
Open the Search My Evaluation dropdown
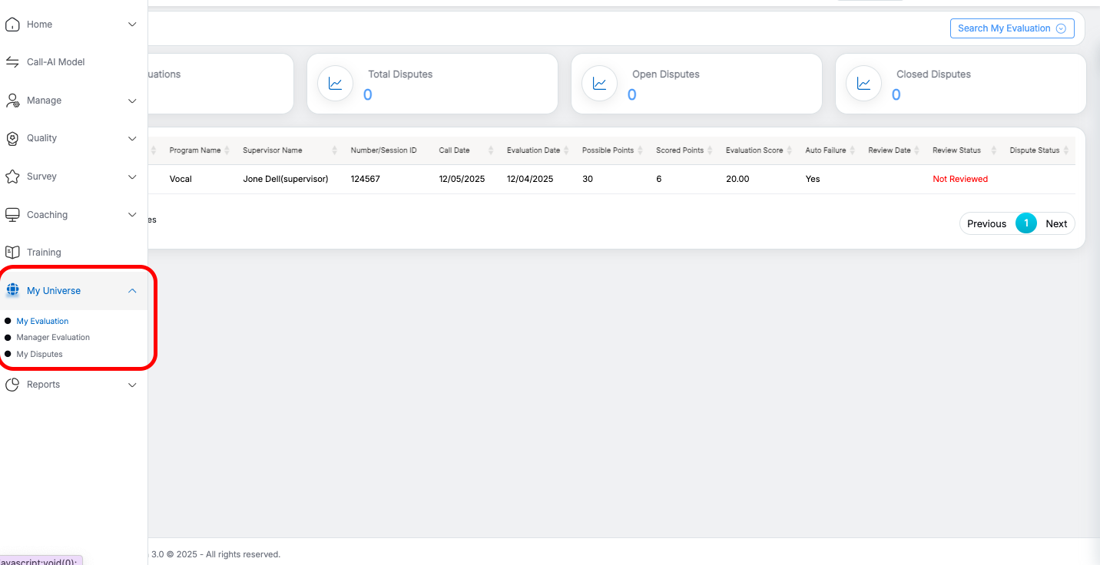point(1012,28)
